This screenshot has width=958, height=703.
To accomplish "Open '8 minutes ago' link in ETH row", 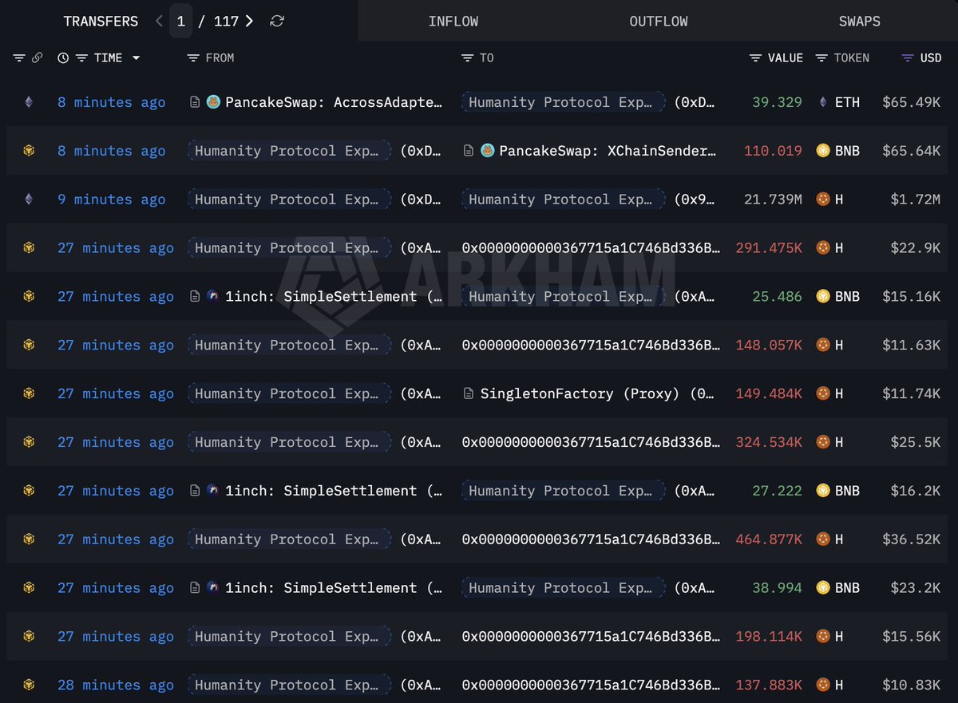I will tap(112, 102).
